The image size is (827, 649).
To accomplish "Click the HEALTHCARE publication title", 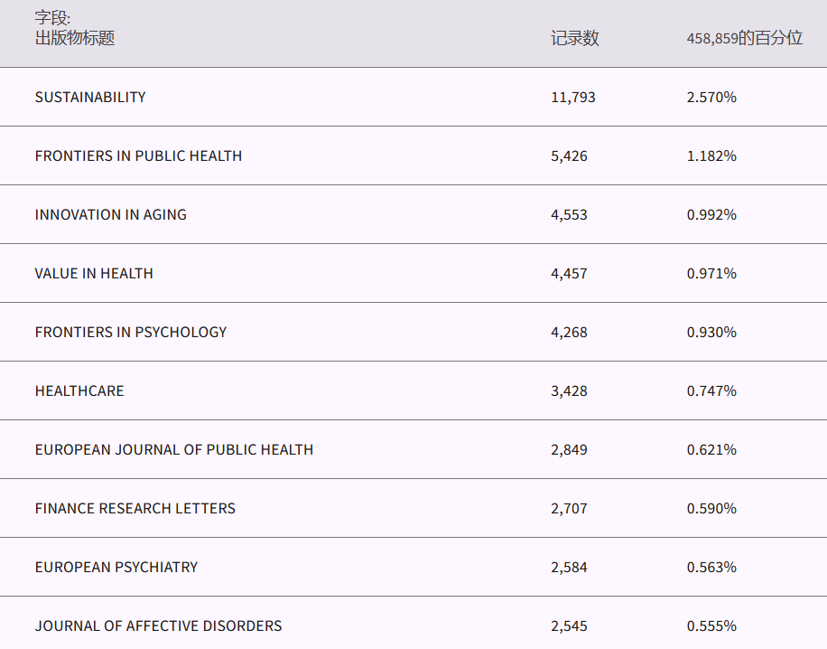I will coord(79,390).
